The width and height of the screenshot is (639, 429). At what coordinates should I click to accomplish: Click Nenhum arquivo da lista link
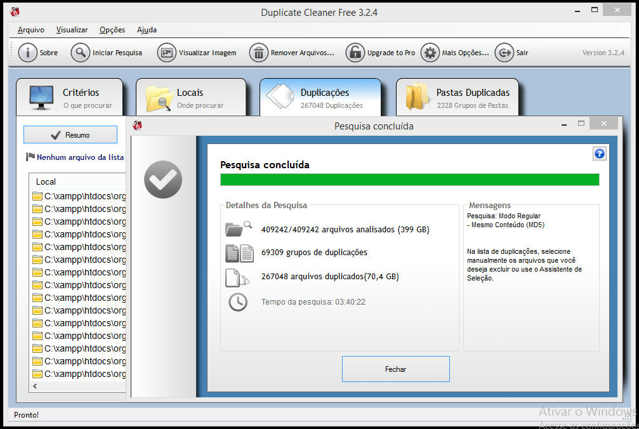pyautogui.click(x=81, y=157)
